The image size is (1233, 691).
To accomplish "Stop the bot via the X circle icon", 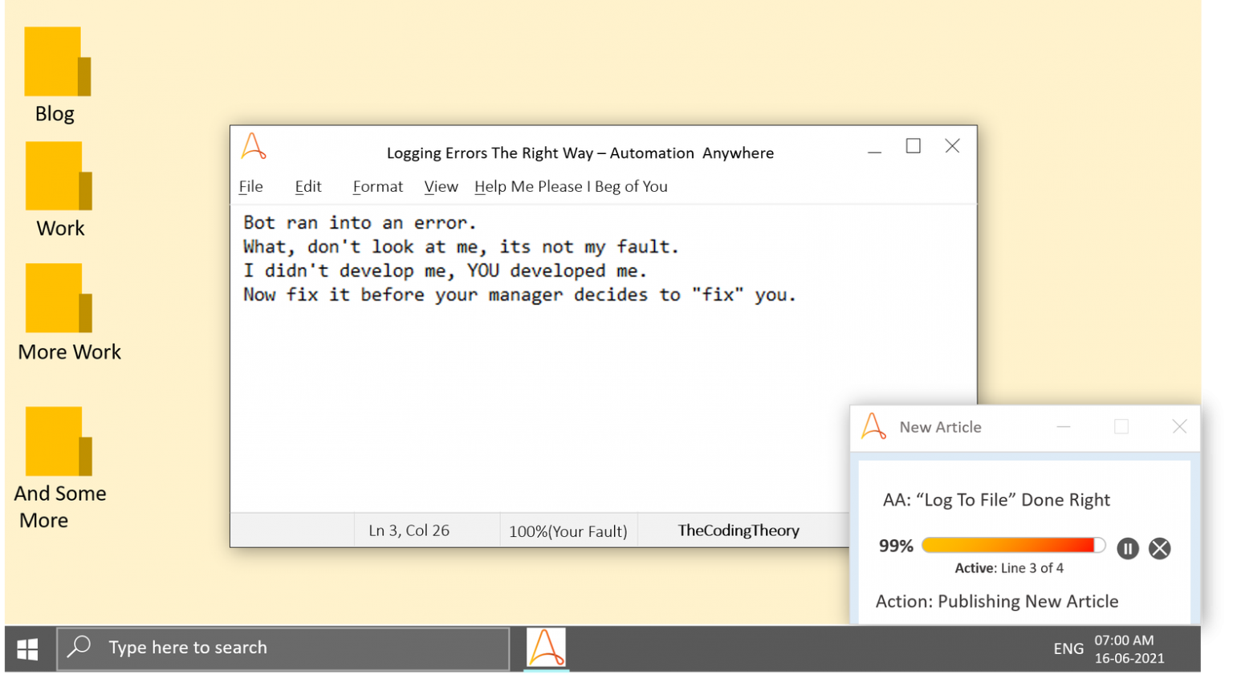I will tap(1159, 548).
